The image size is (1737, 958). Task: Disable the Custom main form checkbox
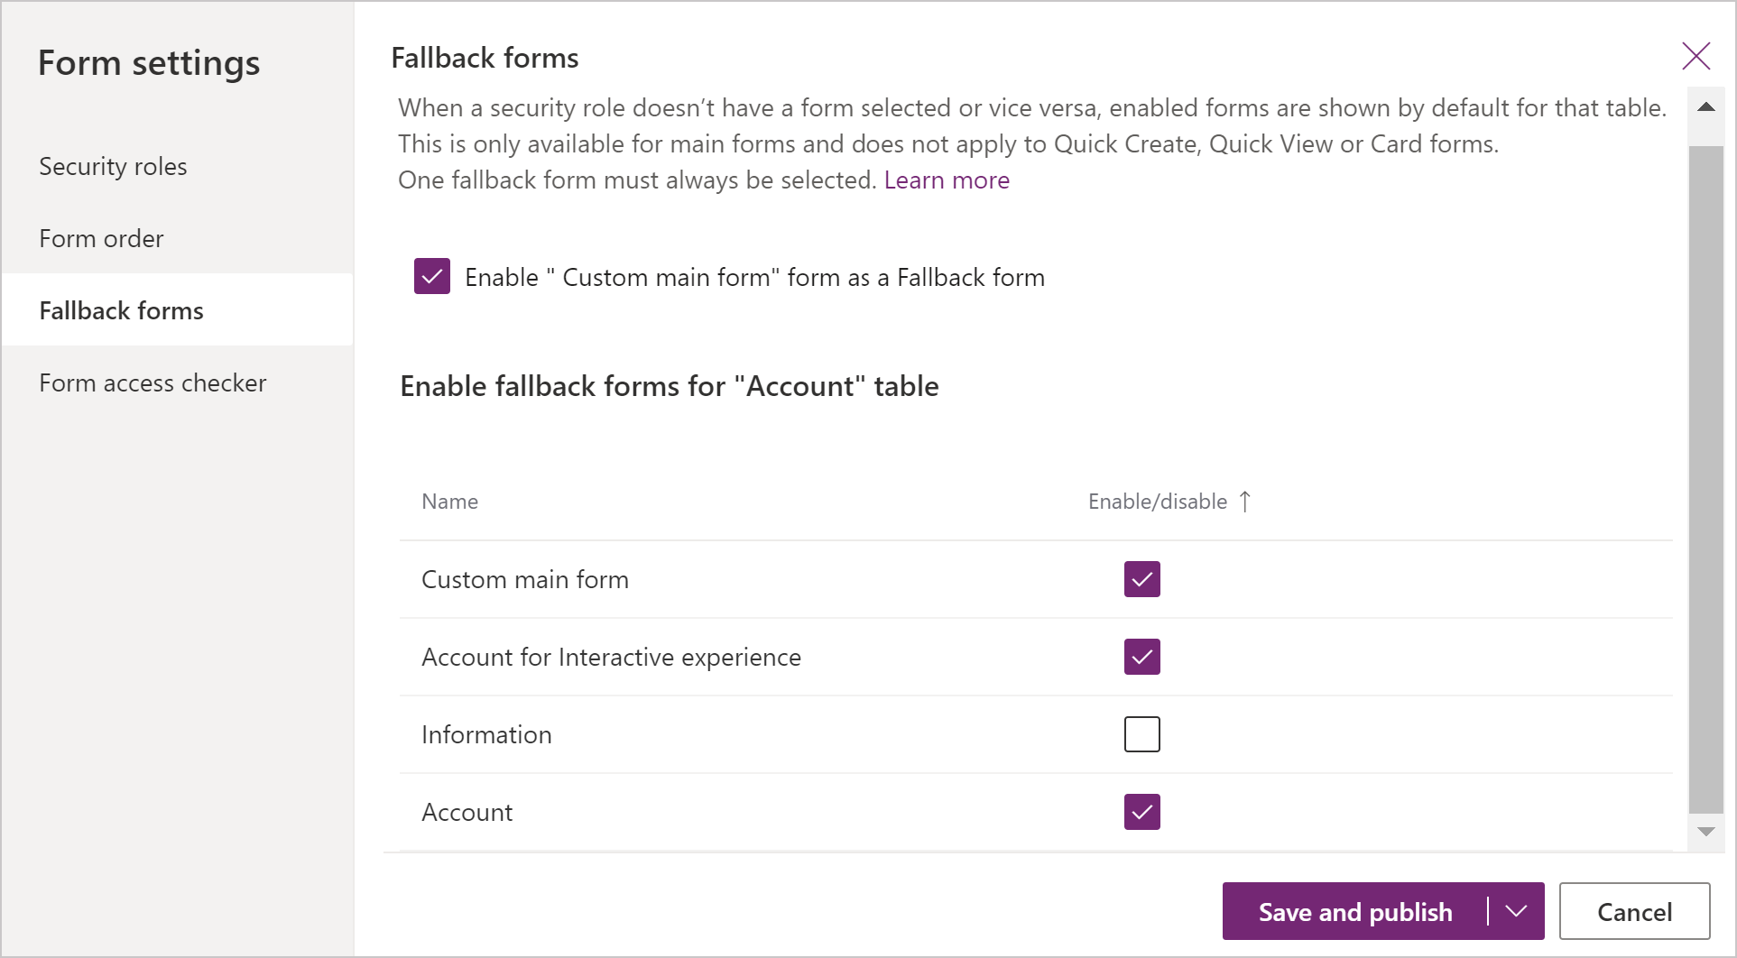tap(1141, 579)
